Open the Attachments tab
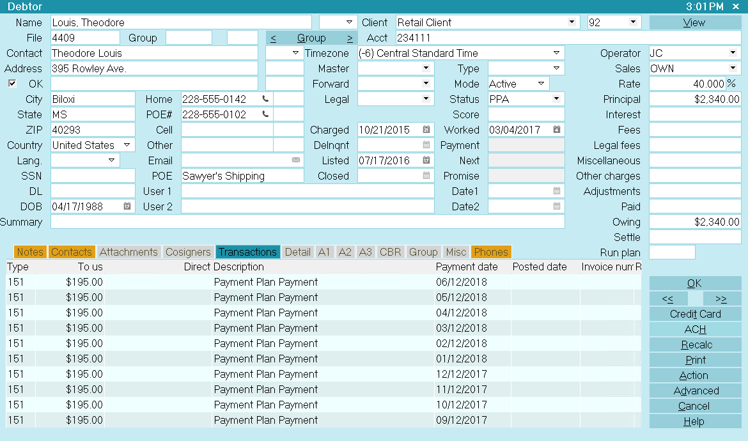The height and width of the screenshot is (441, 748). [x=129, y=252]
